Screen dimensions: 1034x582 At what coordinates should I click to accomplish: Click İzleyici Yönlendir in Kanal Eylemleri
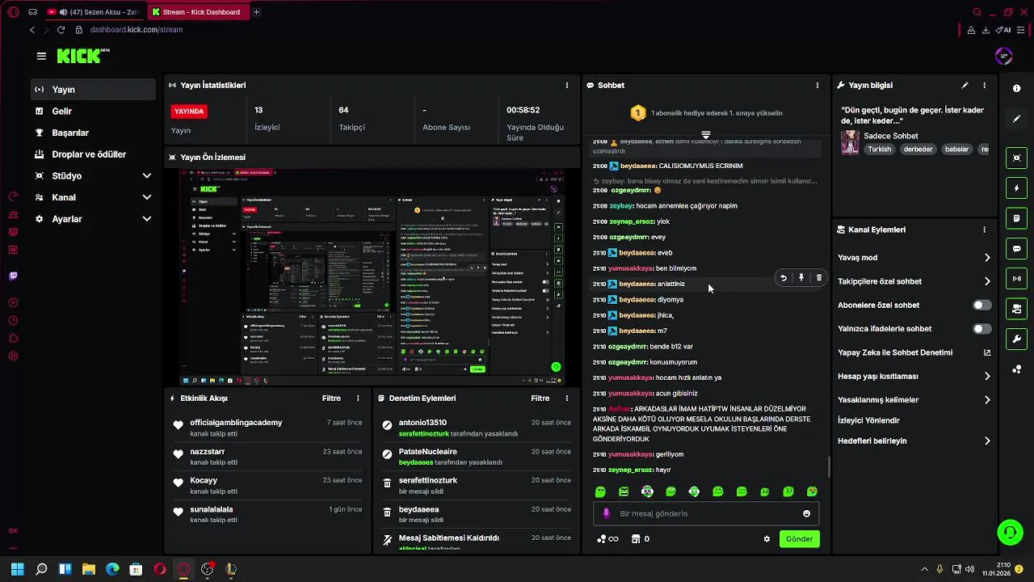click(868, 420)
